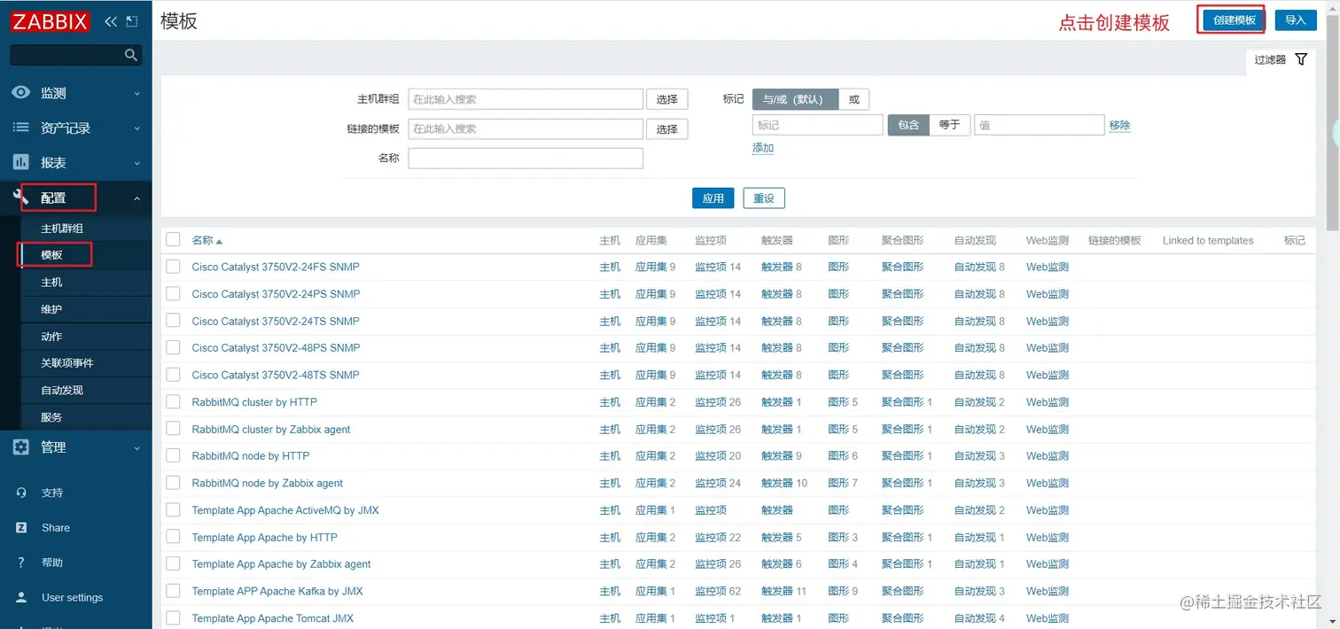Open Template App Apache Tomcat JMX
The height and width of the screenshot is (629, 1340).
[273, 618]
